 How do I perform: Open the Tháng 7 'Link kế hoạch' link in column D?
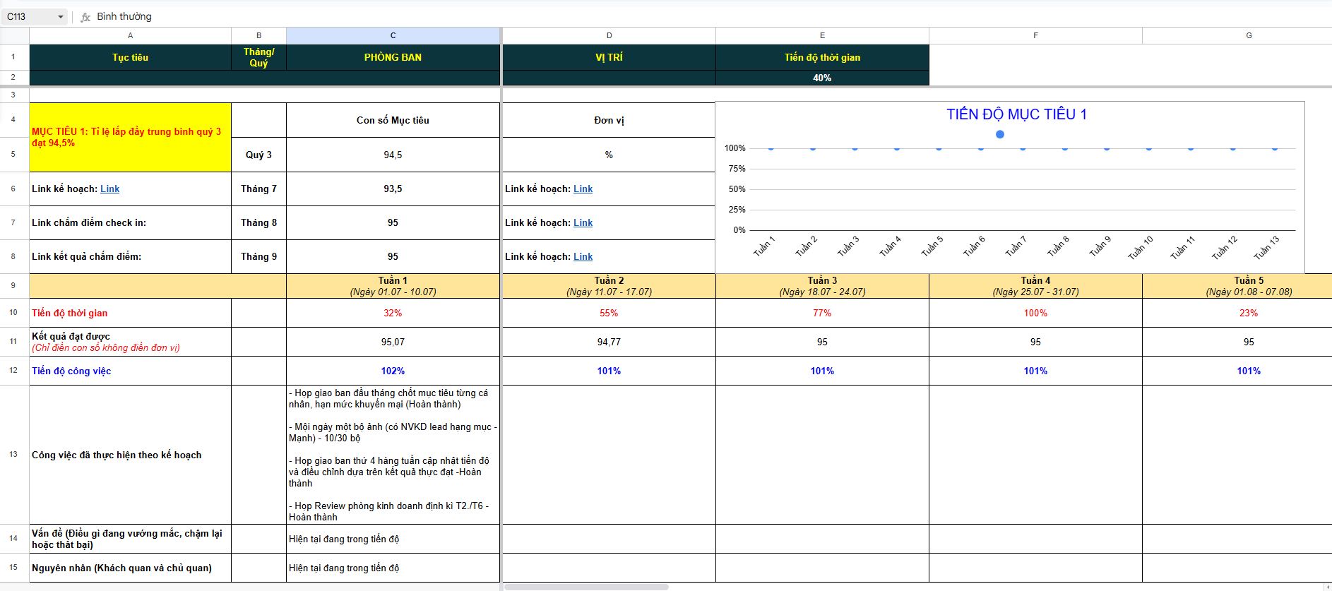click(583, 189)
